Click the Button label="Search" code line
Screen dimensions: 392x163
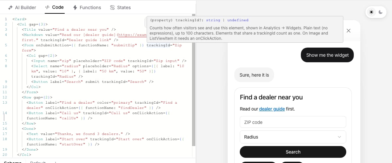(x=92, y=81)
